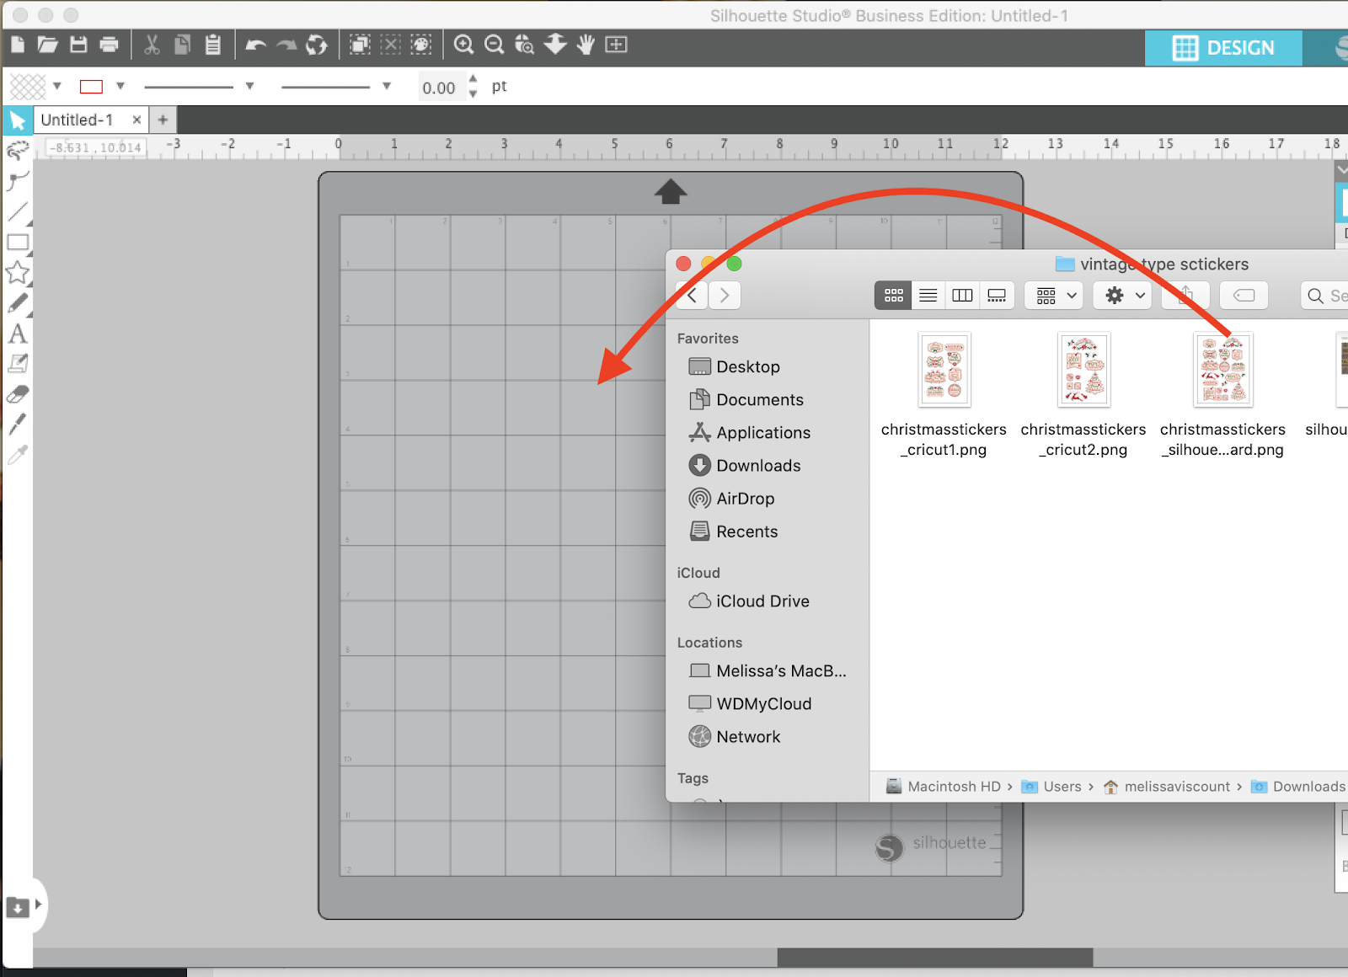Go back in the Finder window

(x=693, y=295)
